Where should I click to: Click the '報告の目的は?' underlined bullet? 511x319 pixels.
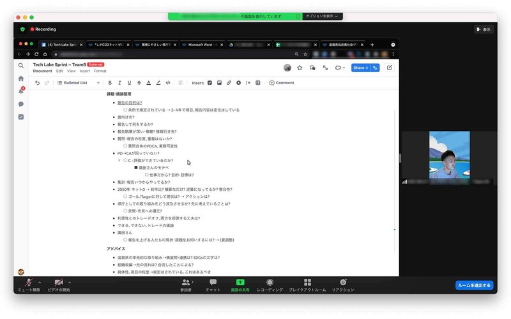pos(130,103)
